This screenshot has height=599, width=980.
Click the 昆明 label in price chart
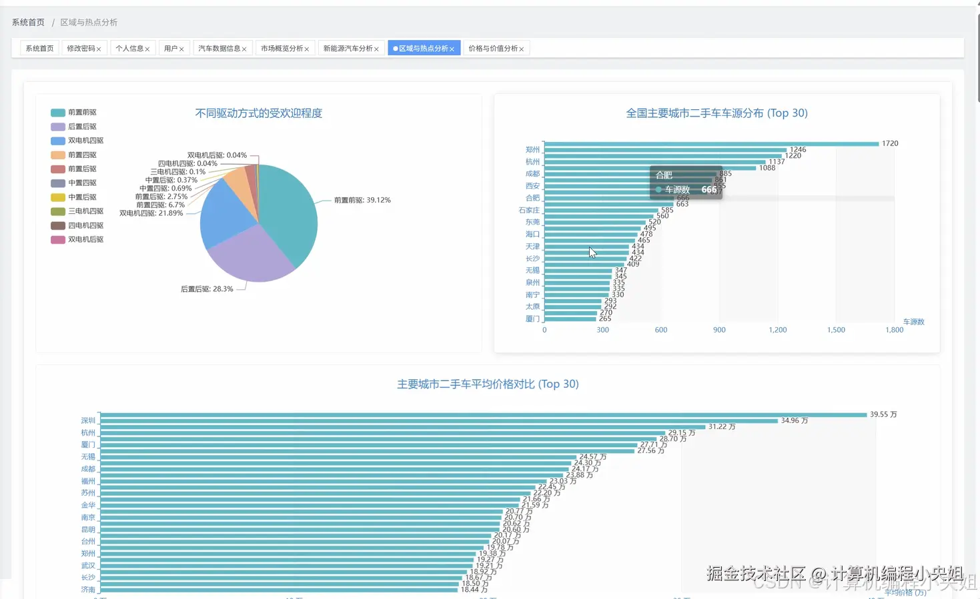coord(88,530)
